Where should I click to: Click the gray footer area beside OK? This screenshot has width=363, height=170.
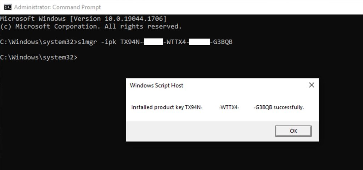pyautogui.click(x=199, y=131)
